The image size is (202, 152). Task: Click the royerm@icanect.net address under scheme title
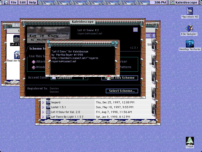(x=90, y=34)
